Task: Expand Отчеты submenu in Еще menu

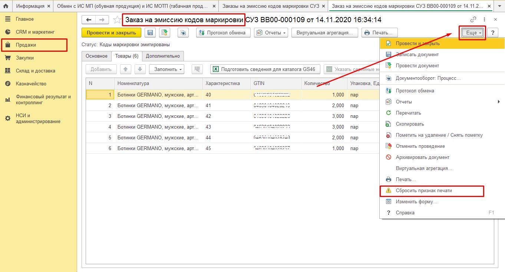Action: (x=442, y=102)
